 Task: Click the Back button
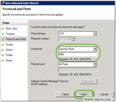pos(65,94)
